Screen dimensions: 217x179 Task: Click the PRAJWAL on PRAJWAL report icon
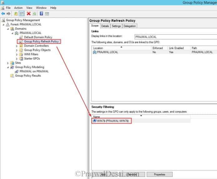pos(17,72)
